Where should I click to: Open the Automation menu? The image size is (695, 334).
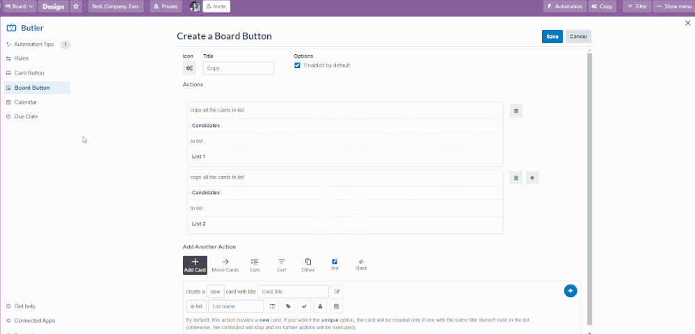[565, 7]
